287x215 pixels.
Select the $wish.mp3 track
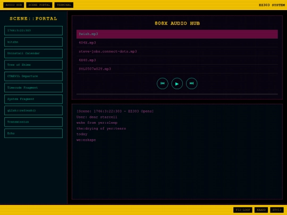click(x=177, y=34)
